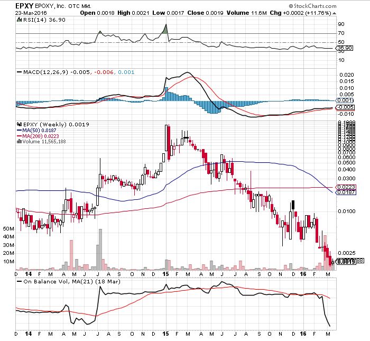This screenshot has width=370, height=341.
Task: Click the up triangle after the change percentage
Action: 334,13
